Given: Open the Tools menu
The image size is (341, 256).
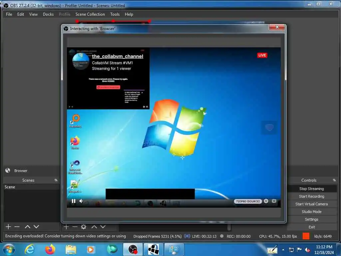Looking at the screenshot, I should tap(115, 14).
